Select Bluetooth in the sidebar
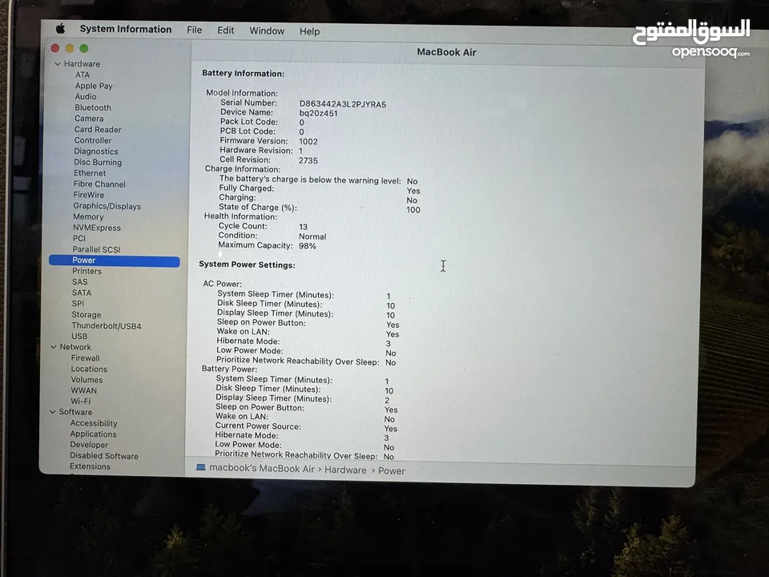This screenshot has width=769, height=577. pos(93,107)
